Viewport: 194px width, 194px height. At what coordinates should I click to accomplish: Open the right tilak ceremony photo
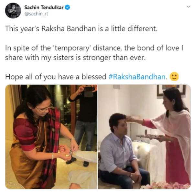[x=145, y=137]
